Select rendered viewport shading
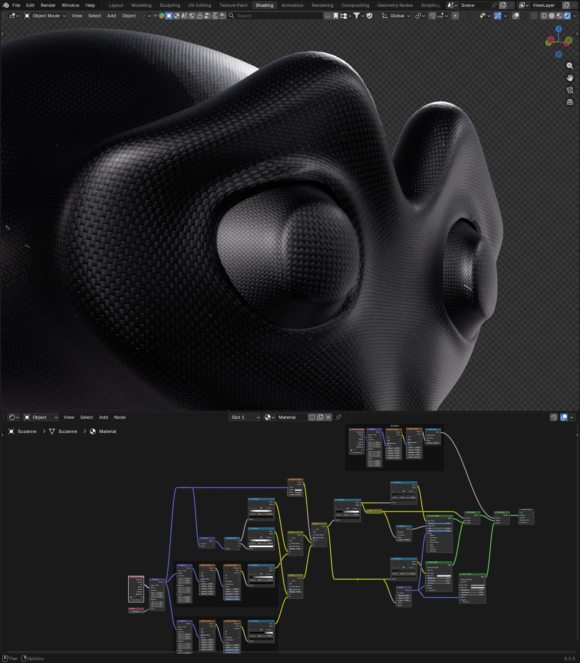Screen dimensions: 580x663 pyautogui.click(x=567, y=16)
